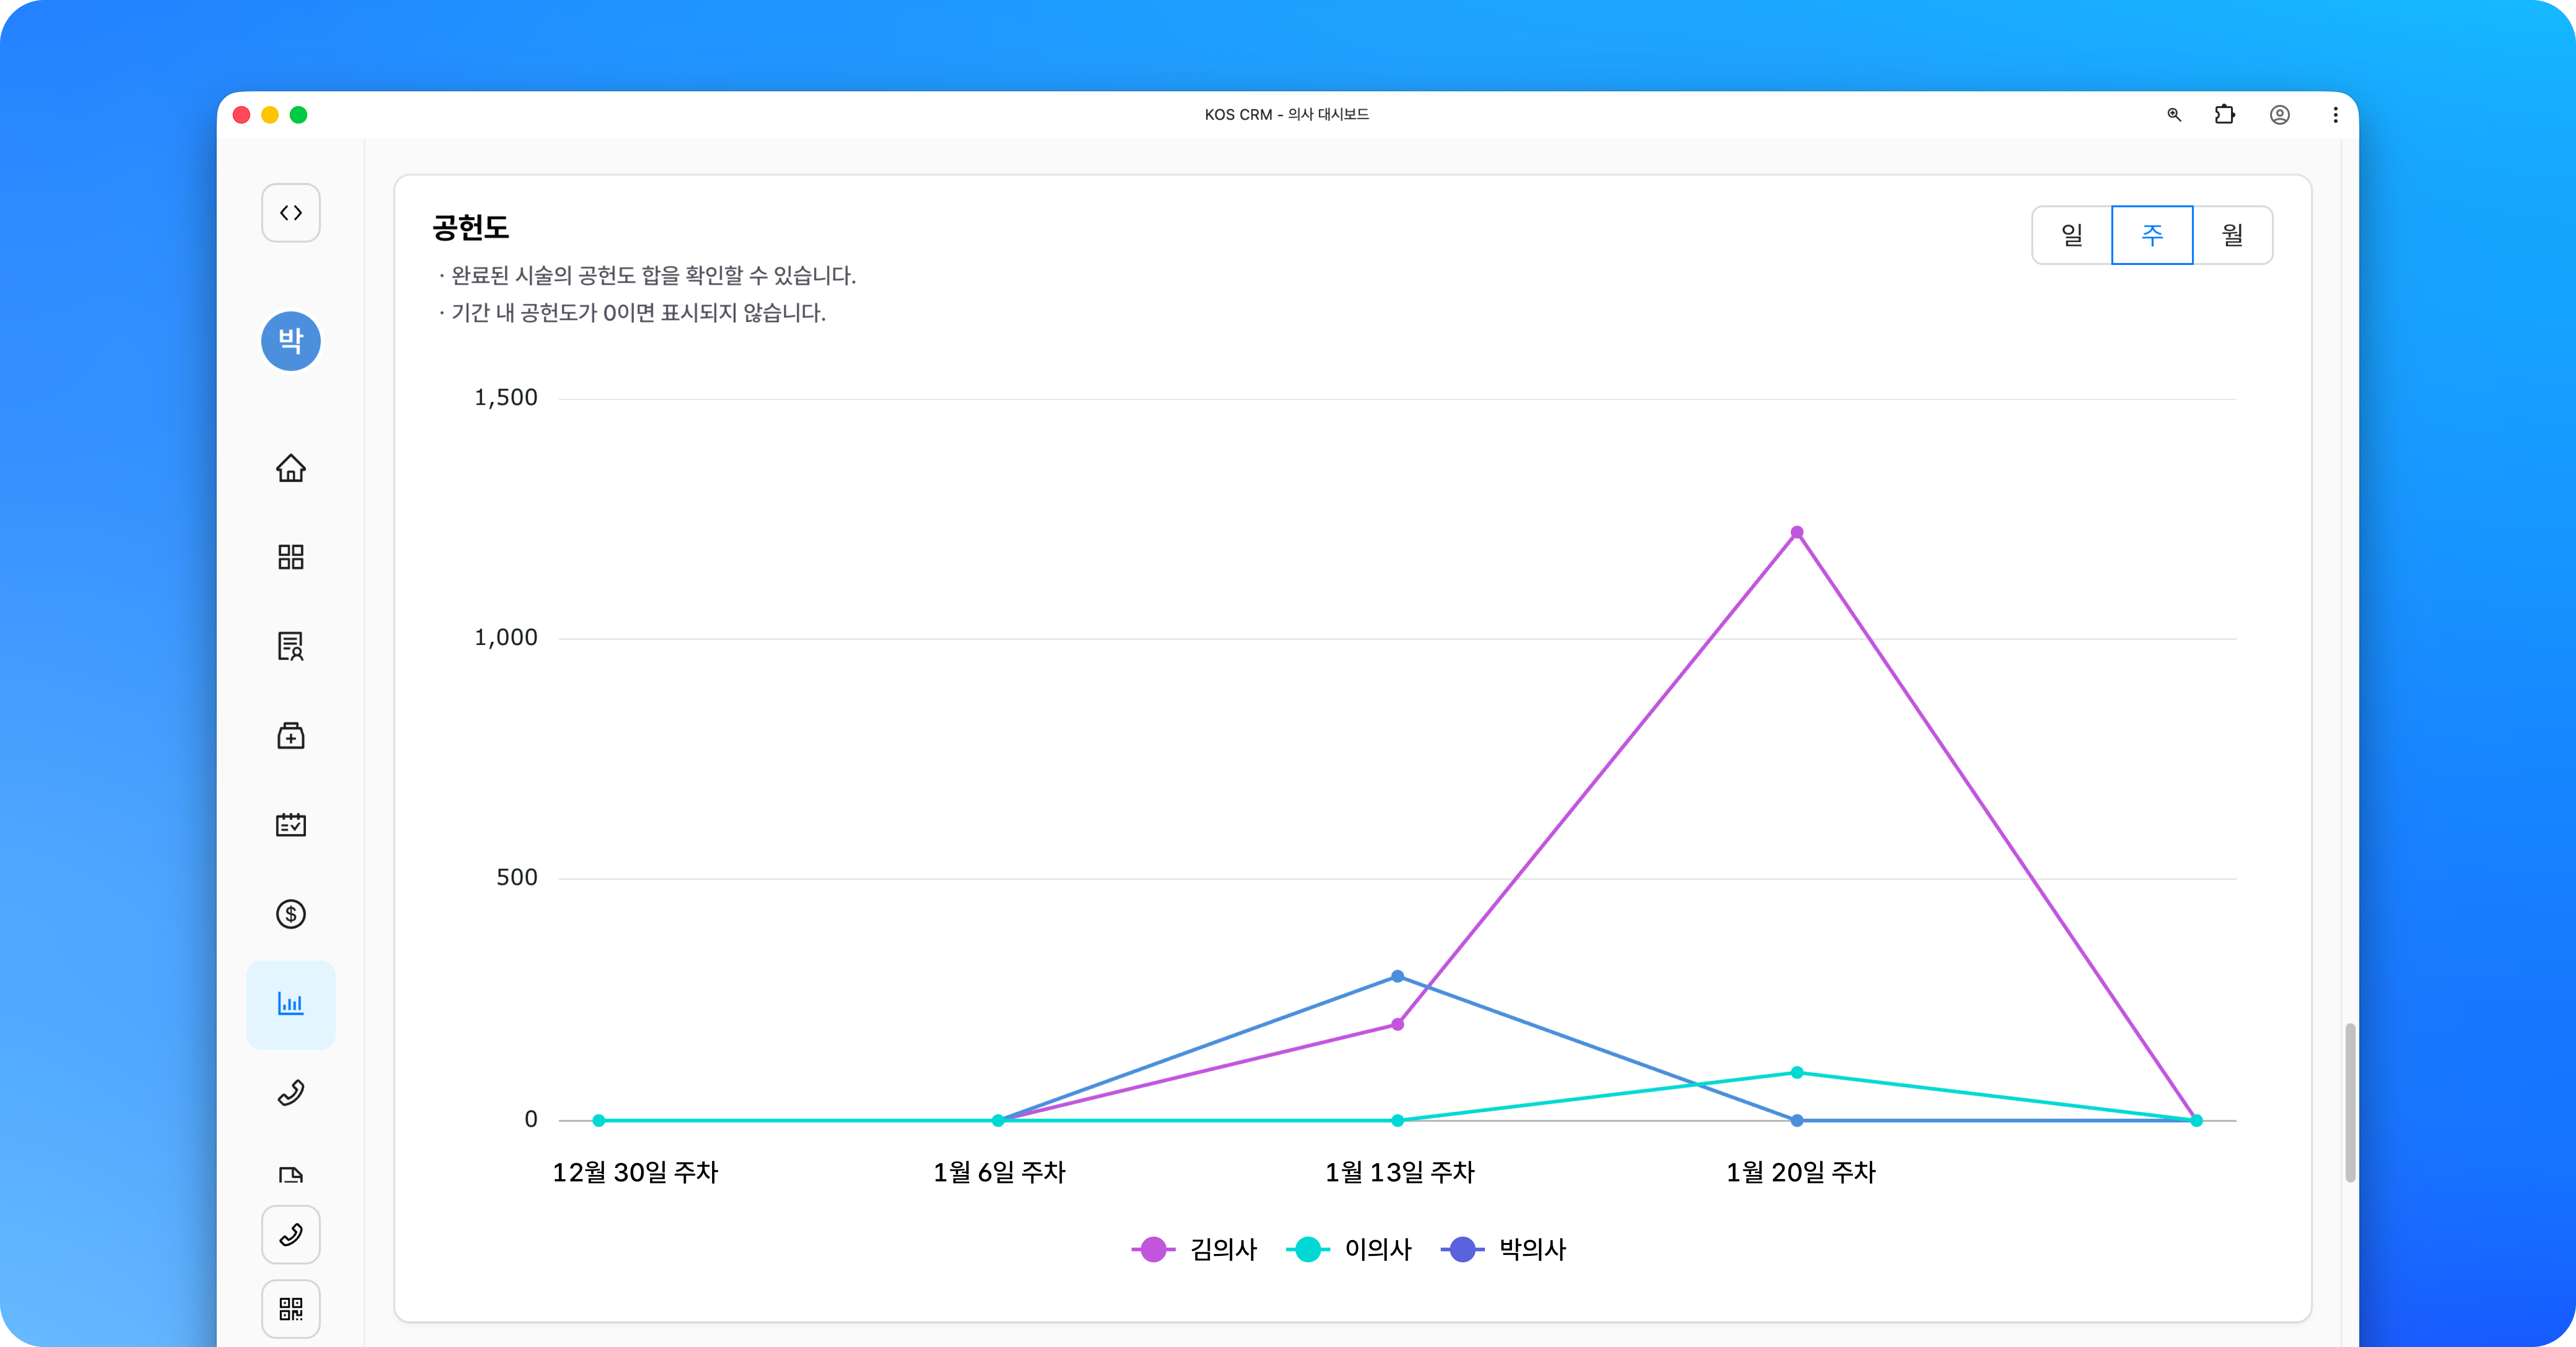Open browser three-dot menu

(2335, 115)
